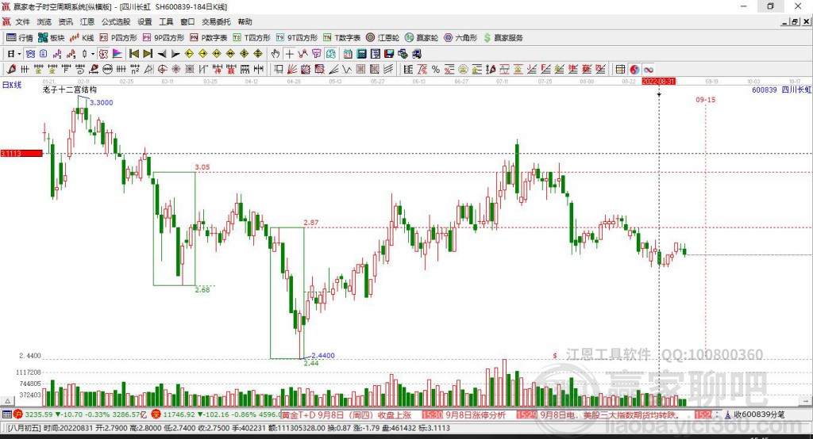Toggle the red-blue infinity loop icon

(649, 70)
